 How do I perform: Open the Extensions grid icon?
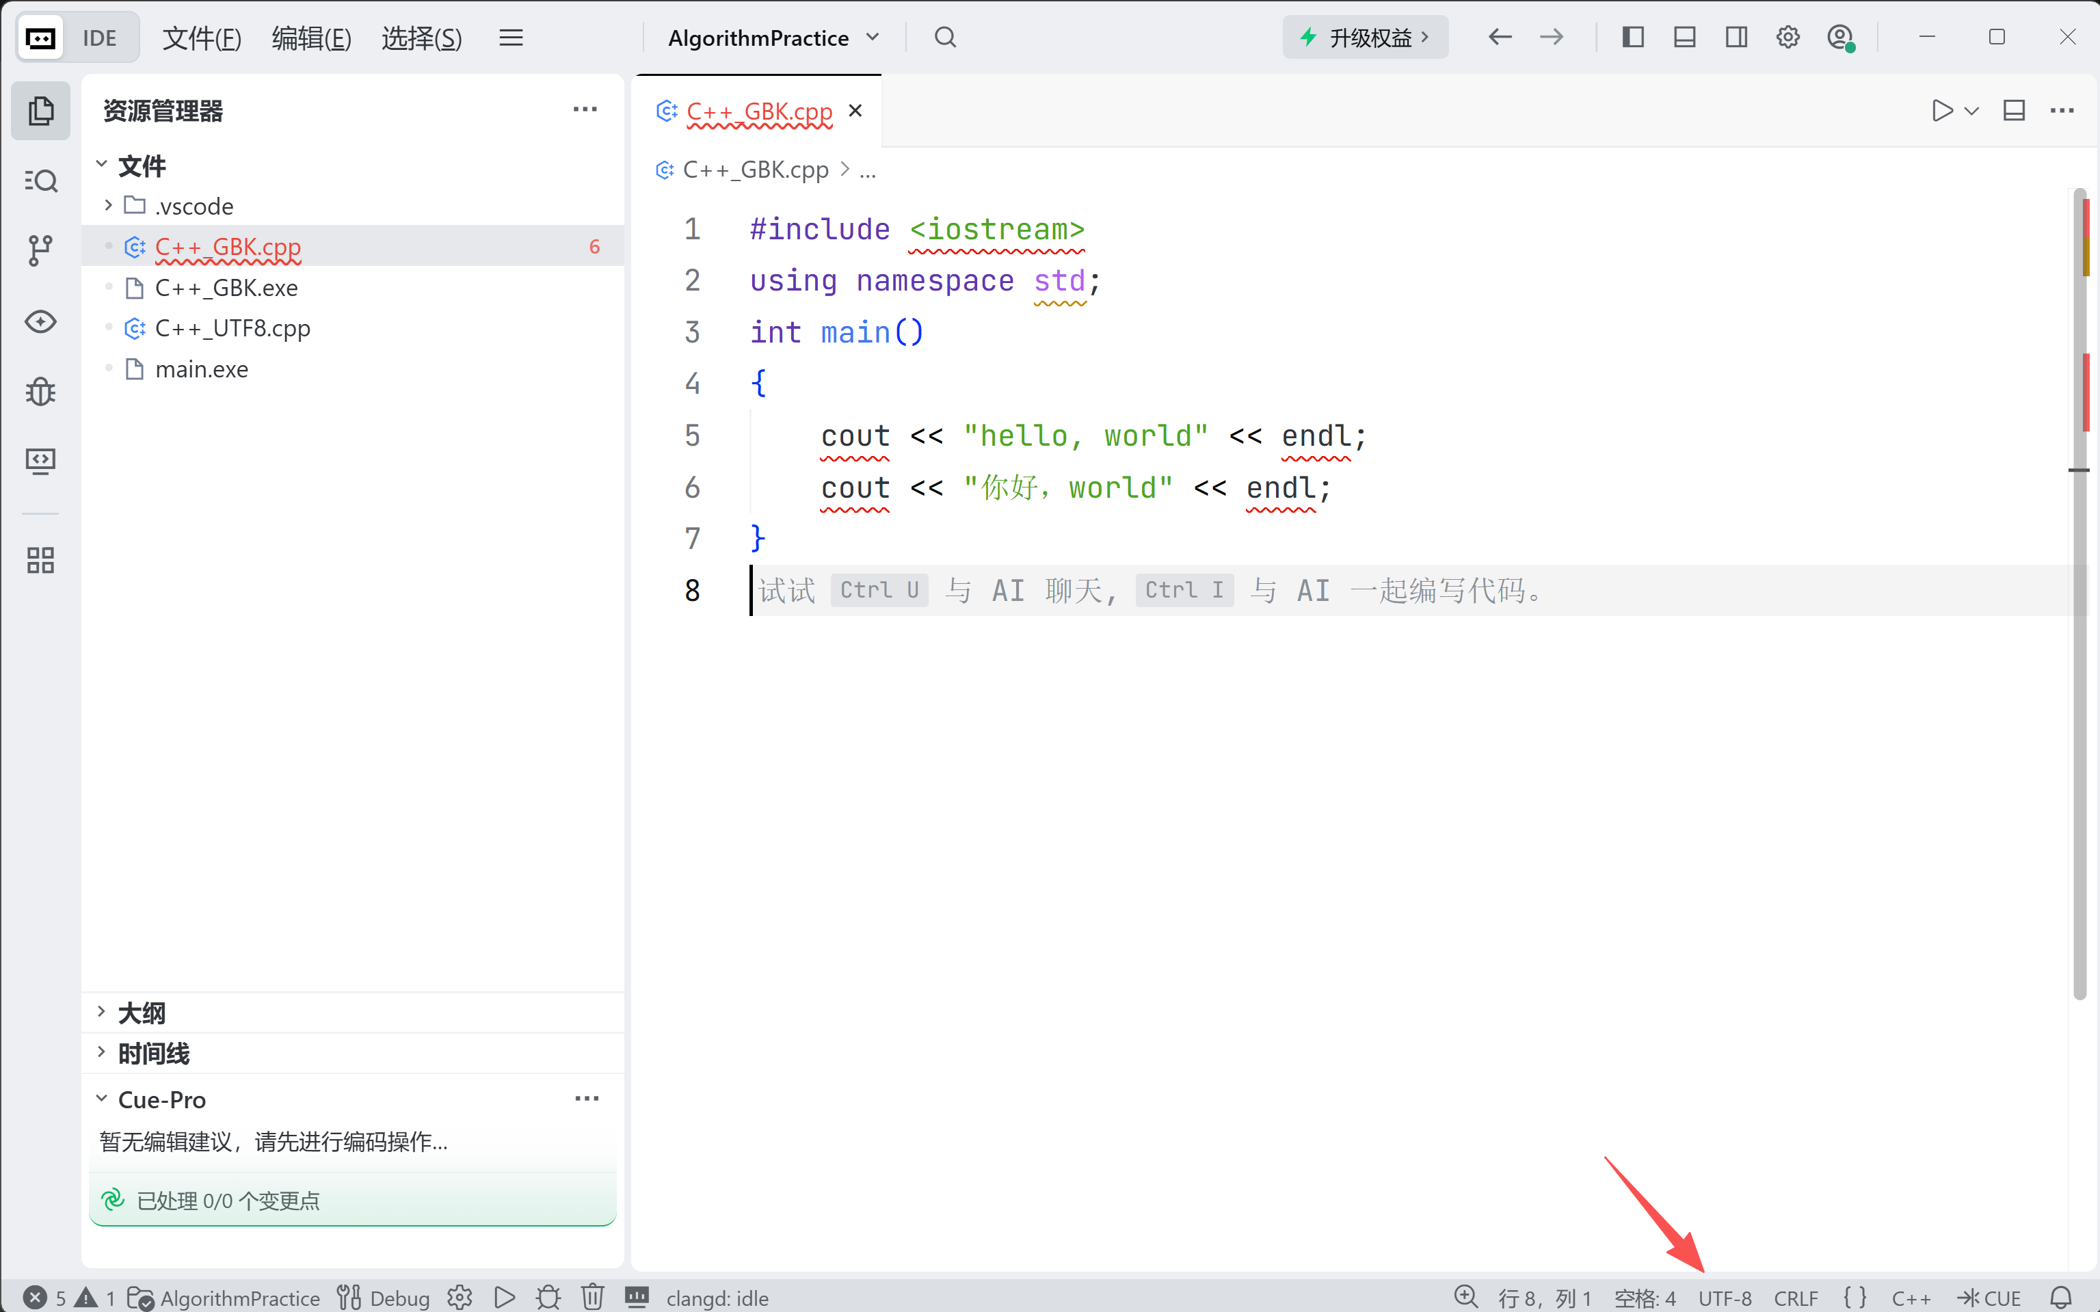(41, 561)
